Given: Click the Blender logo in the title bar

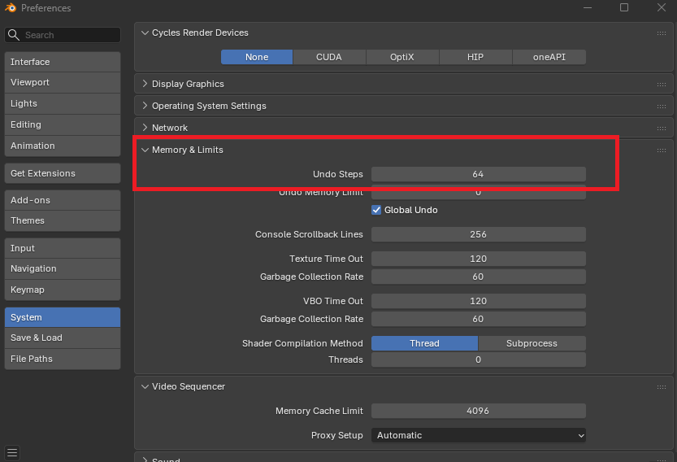Looking at the screenshot, I should click(10, 8).
